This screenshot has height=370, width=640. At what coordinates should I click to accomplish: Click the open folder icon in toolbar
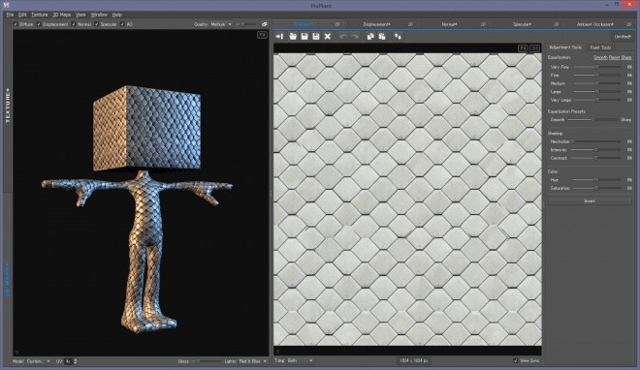point(293,36)
